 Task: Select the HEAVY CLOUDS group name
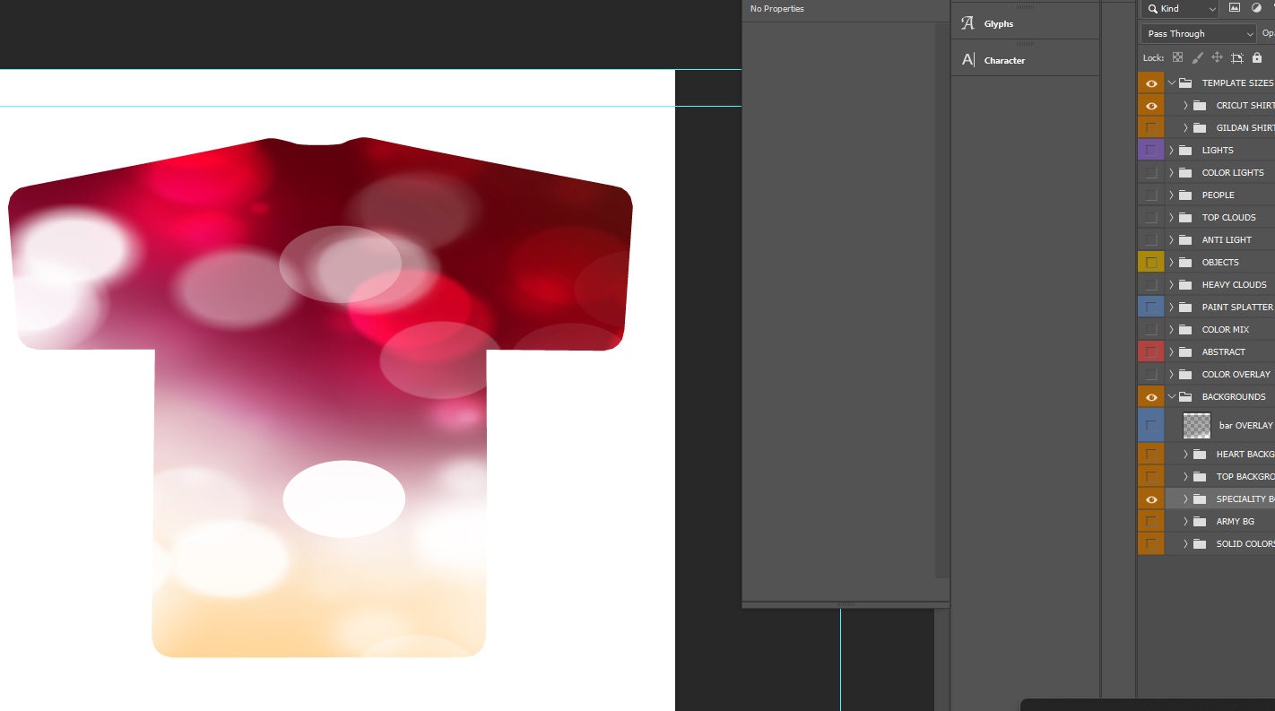point(1234,284)
